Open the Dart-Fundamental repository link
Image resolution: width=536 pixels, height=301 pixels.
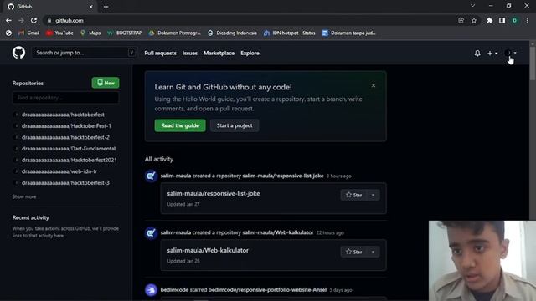(x=69, y=149)
